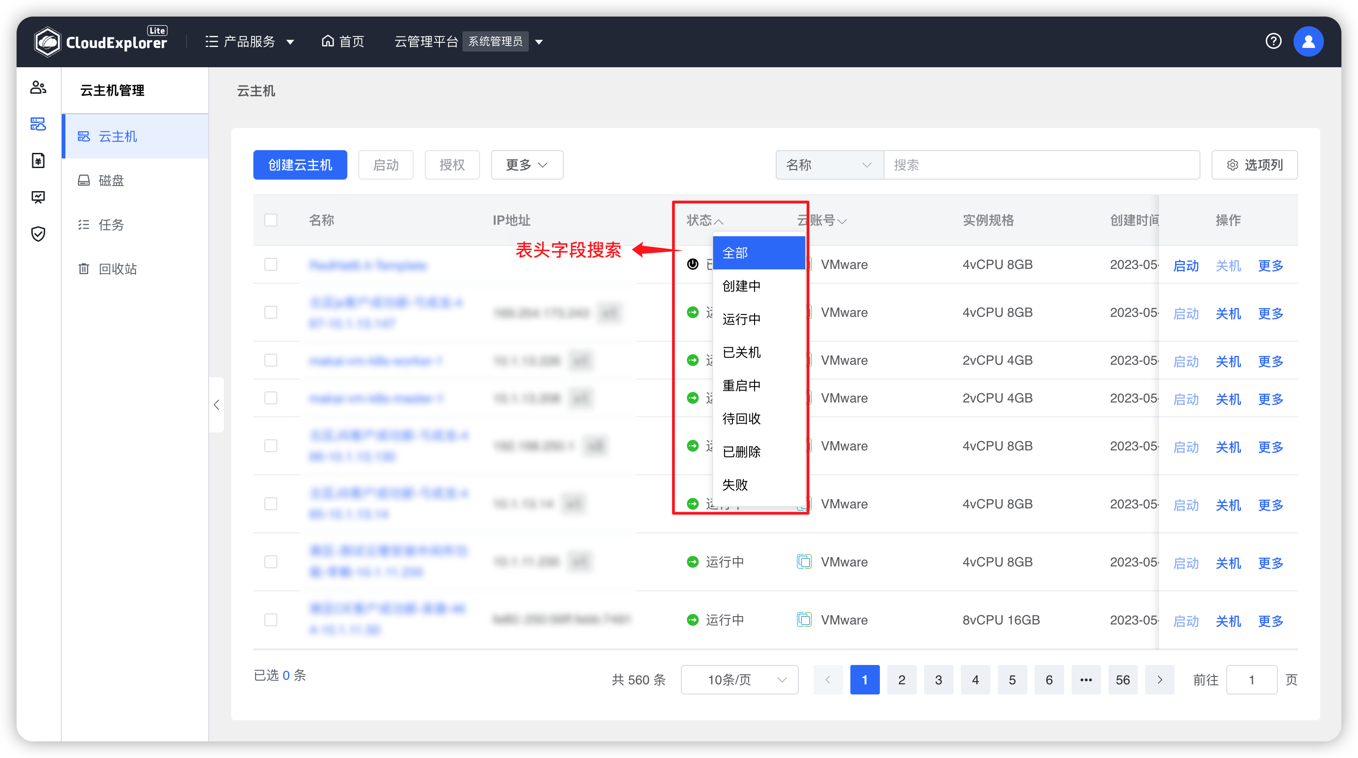1358x758 pixels.
Task: Check the fourth row's checkbox
Action: pyautogui.click(x=271, y=398)
